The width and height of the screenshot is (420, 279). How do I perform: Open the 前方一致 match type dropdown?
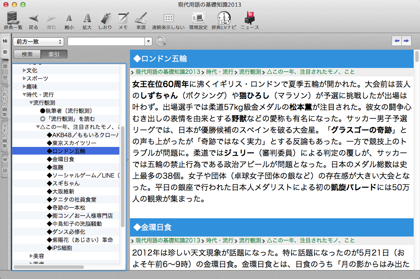pos(39,41)
